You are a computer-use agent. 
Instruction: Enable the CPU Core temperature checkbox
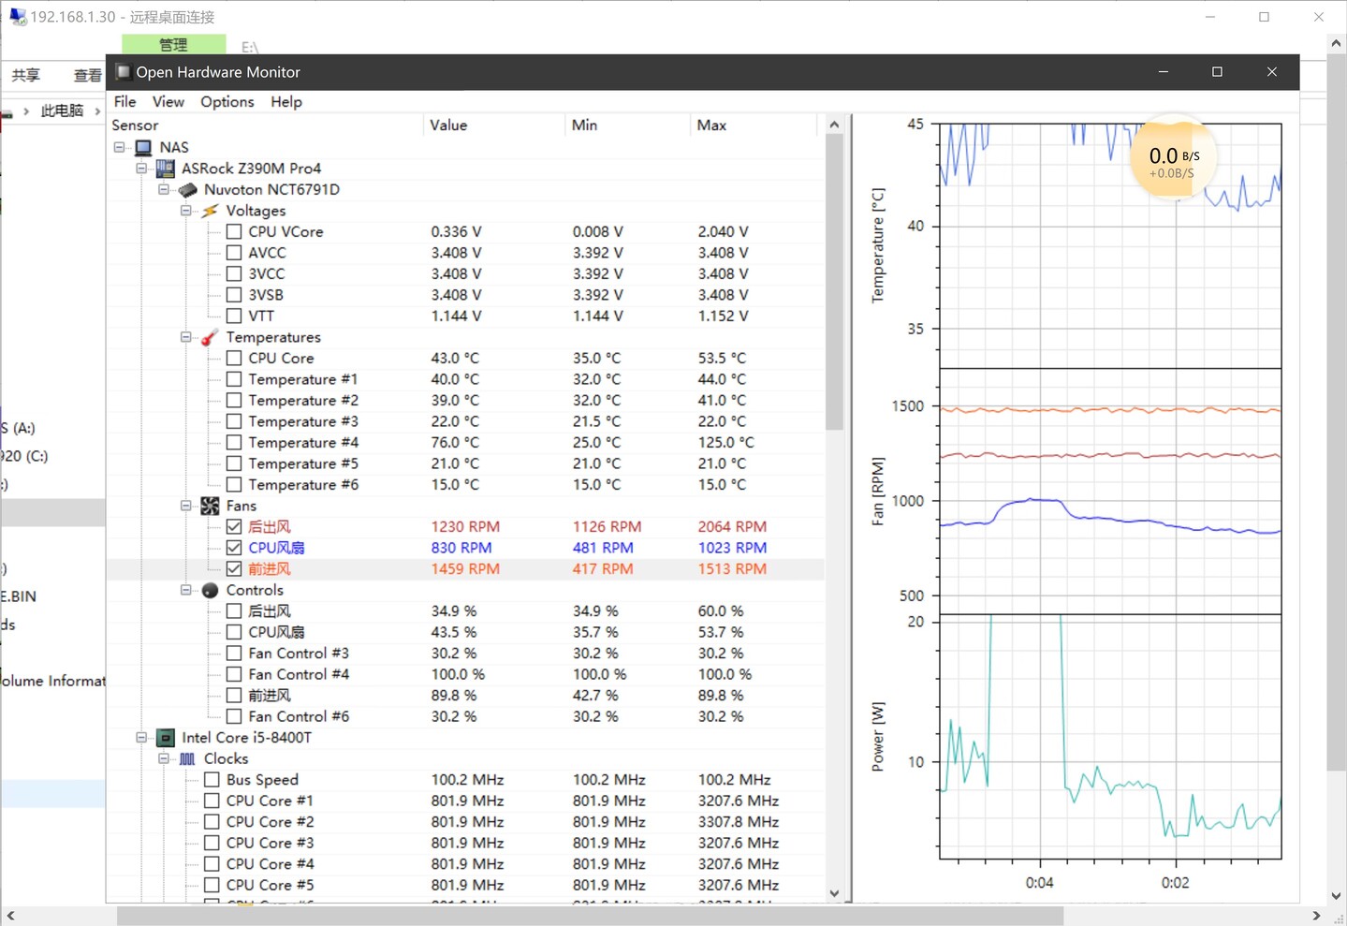[x=234, y=358]
